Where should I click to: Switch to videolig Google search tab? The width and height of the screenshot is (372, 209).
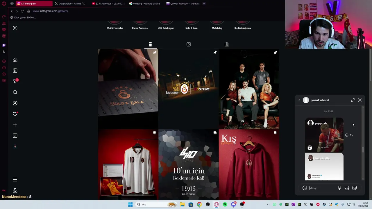click(146, 3)
